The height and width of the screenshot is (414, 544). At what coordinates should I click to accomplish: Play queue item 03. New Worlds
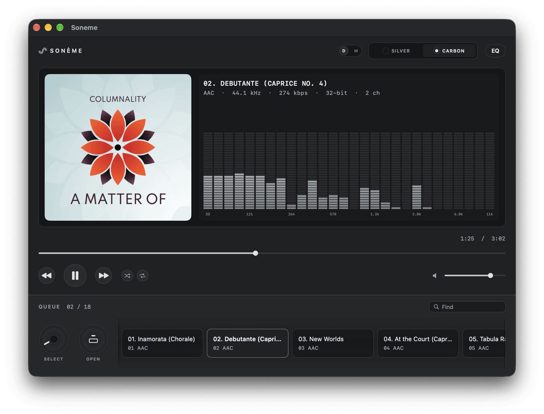coord(333,343)
